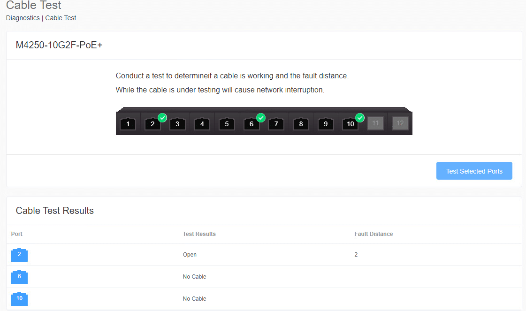Select port 5 on the switch panel
The height and width of the screenshot is (311, 526).
coord(227,123)
